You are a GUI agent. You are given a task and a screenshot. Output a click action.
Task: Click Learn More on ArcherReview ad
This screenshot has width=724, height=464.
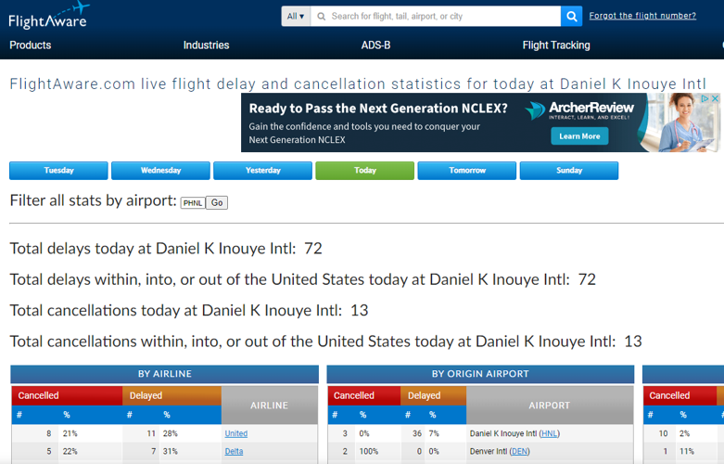(579, 136)
